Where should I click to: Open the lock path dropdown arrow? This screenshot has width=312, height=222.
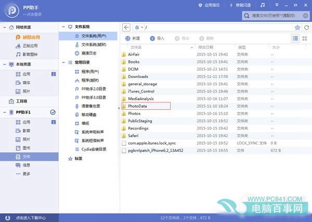[x=142, y=28]
